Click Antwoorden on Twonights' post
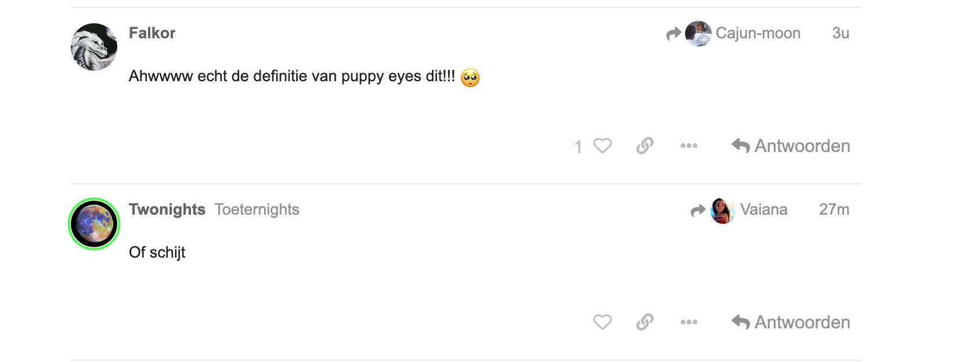This screenshot has width=966, height=362. pyautogui.click(x=791, y=322)
